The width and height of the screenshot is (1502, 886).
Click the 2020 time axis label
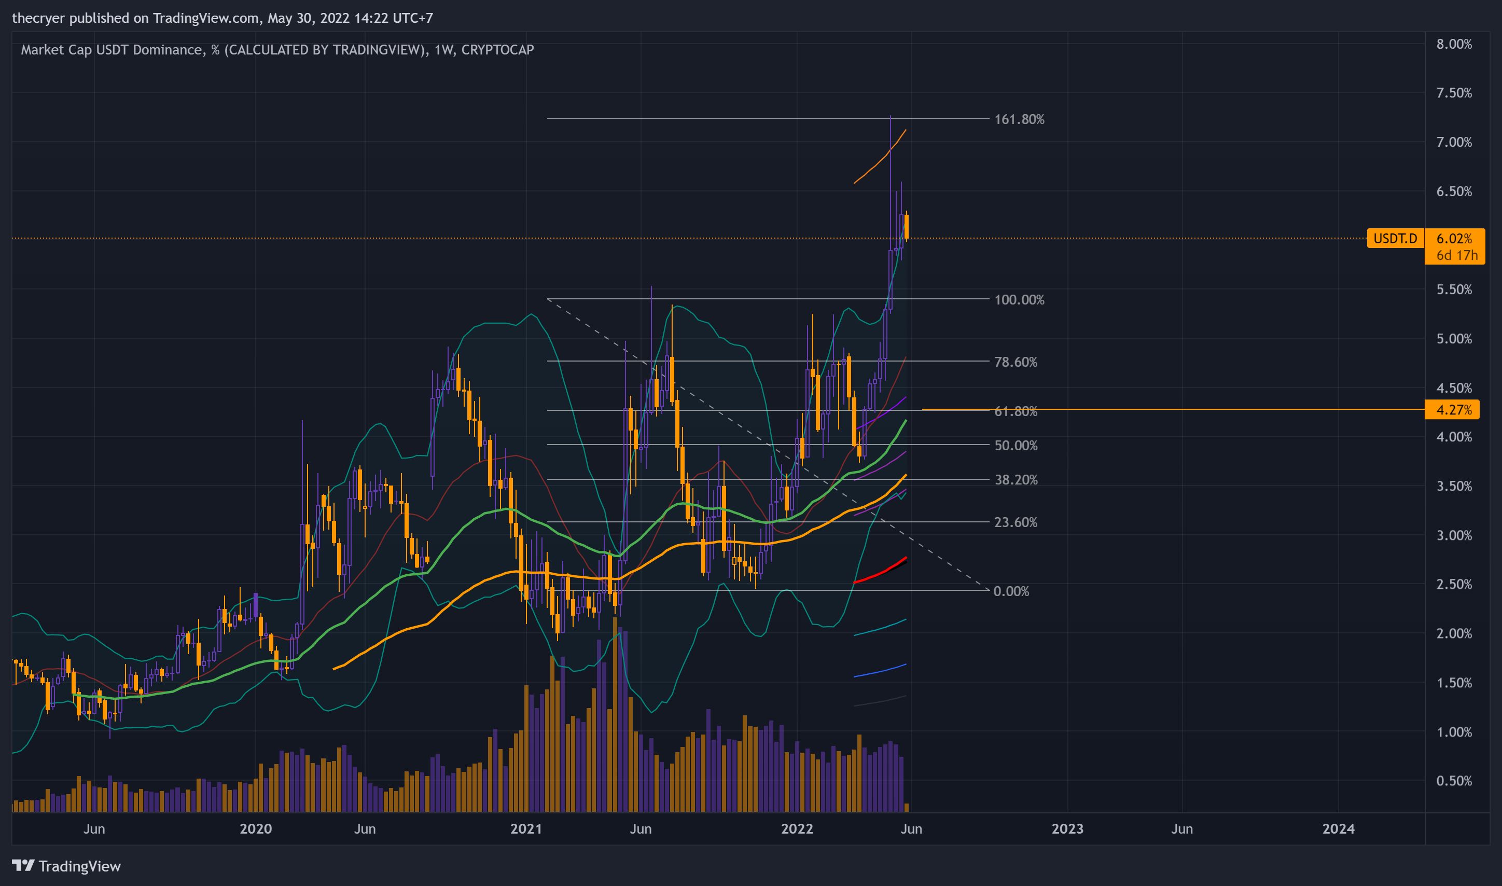pos(255,829)
